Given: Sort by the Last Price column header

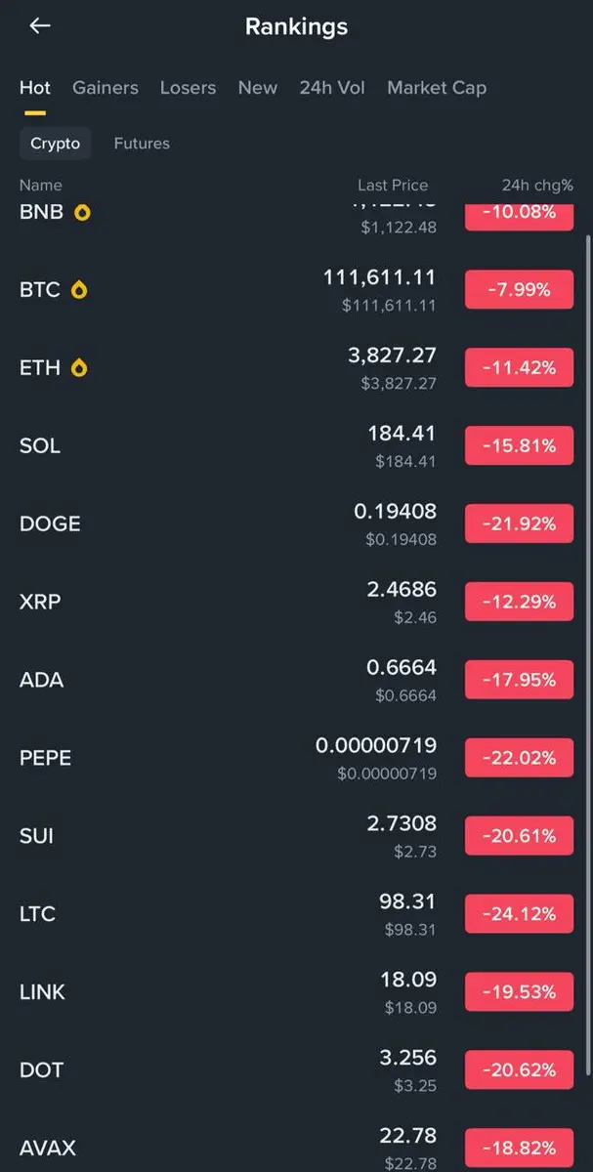Looking at the screenshot, I should point(393,185).
